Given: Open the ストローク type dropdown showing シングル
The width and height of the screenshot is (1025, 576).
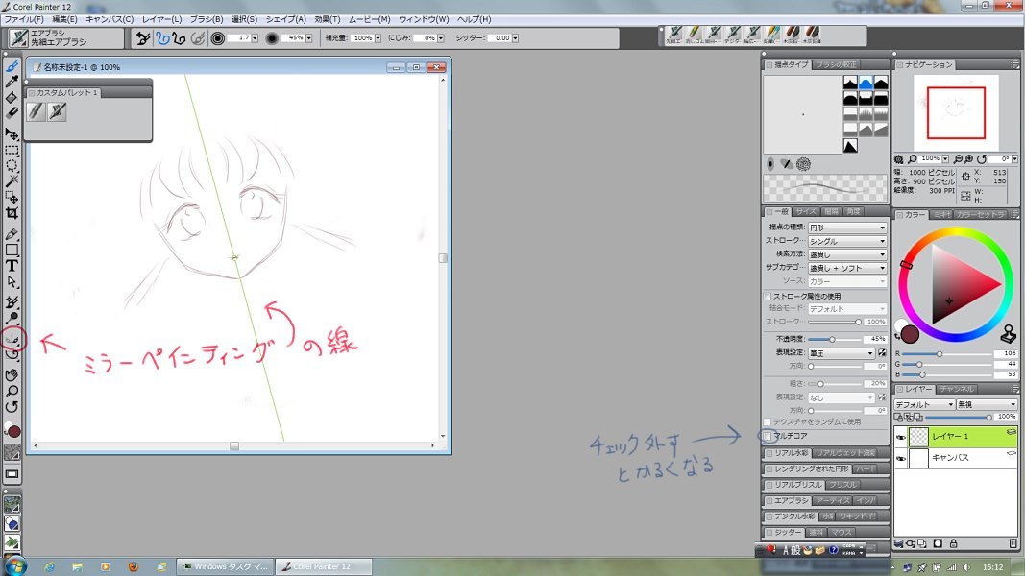Looking at the screenshot, I should click(x=846, y=241).
